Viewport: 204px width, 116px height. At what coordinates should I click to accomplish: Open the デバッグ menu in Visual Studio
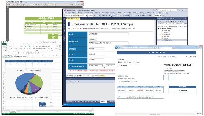(x=105, y=13)
